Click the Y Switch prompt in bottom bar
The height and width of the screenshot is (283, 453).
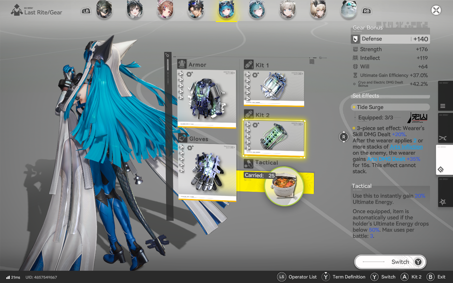pos(383,277)
